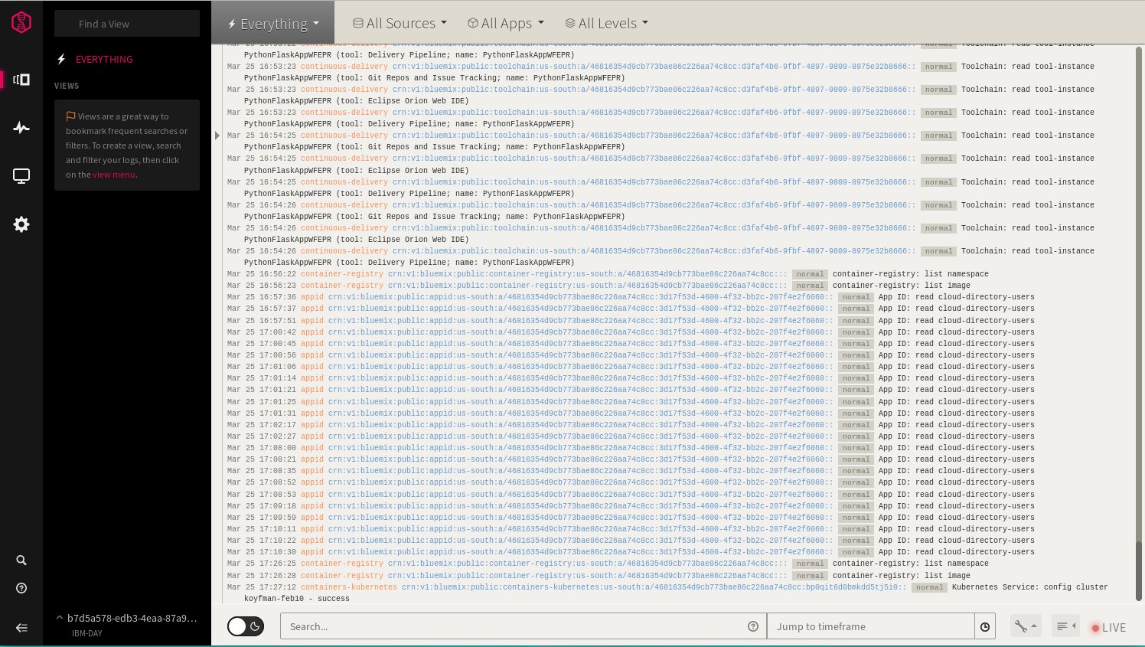Click the search syntax help icon

[x=753, y=626]
